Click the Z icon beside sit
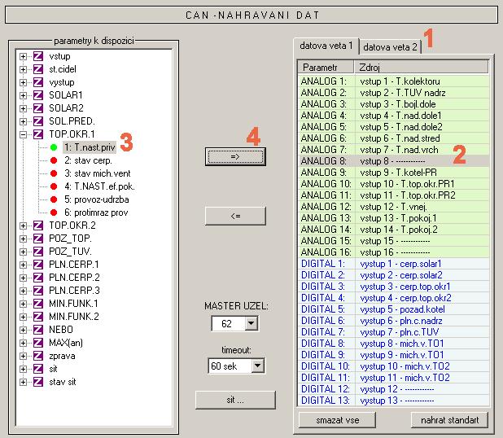Image resolution: width=503 pixels, height=438 pixels. click(38, 369)
